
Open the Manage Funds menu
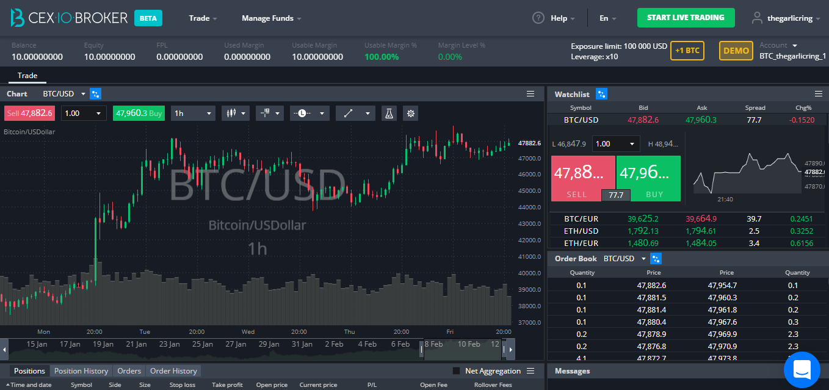coord(271,18)
